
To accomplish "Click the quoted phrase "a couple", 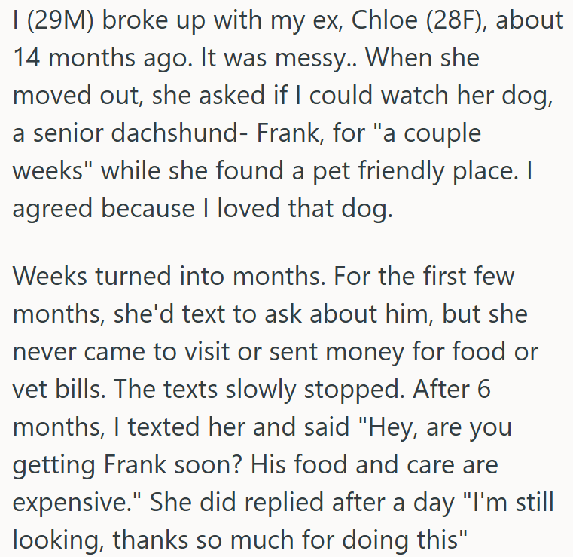I will coord(427,134).
